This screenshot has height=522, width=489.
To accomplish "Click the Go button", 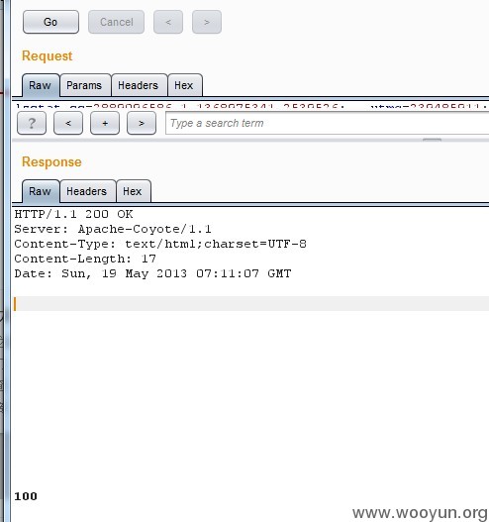I will 50,22.
